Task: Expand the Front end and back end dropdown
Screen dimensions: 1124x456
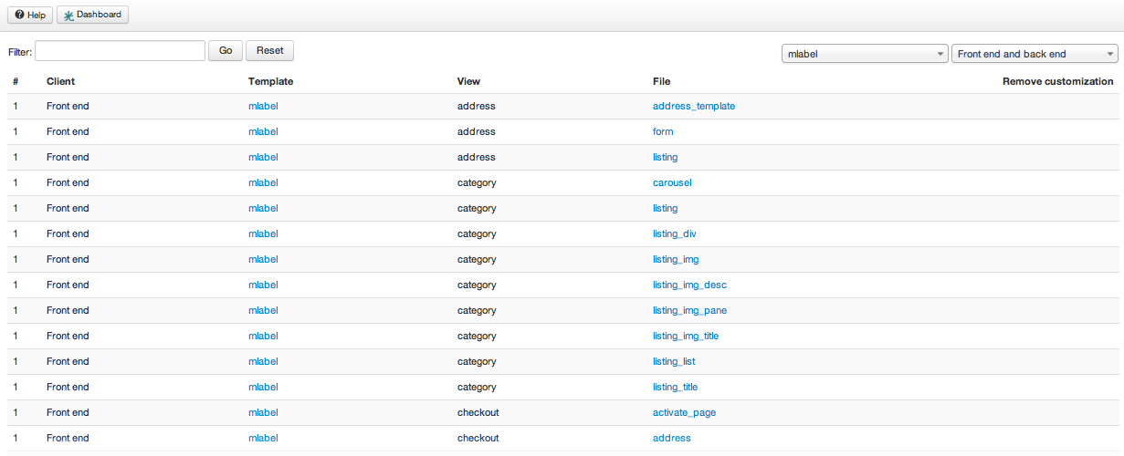Action: pyautogui.click(x=1035, y=54)
